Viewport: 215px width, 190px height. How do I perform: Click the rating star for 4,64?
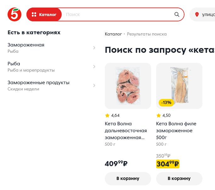click(x=107, y=116)
